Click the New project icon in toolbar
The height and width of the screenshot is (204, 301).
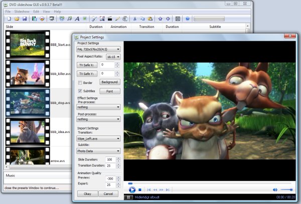coord(9,19)
